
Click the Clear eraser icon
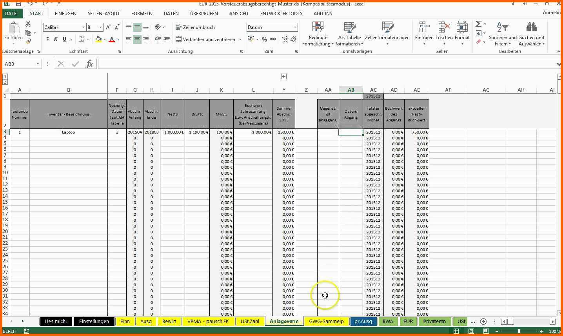479,42
